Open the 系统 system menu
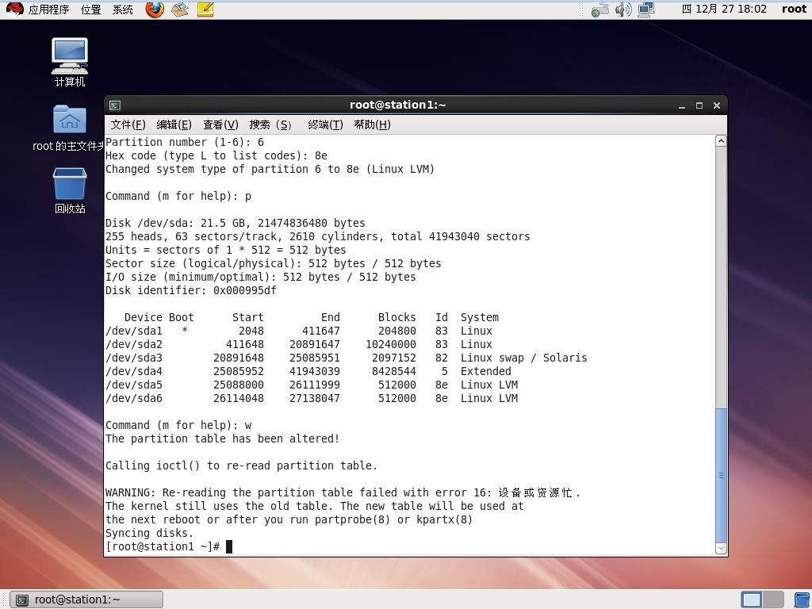This screenshot has height=609, width=812. (x=123, y=10)
